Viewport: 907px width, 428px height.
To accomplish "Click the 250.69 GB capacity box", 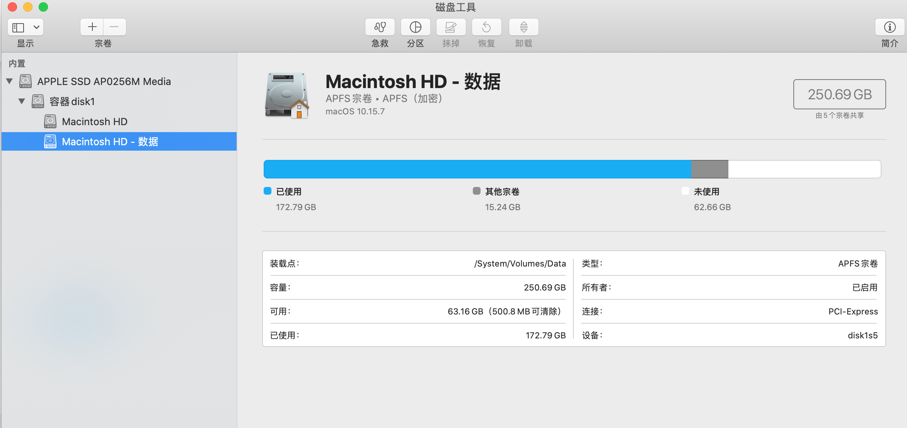I will click(839, 94).
